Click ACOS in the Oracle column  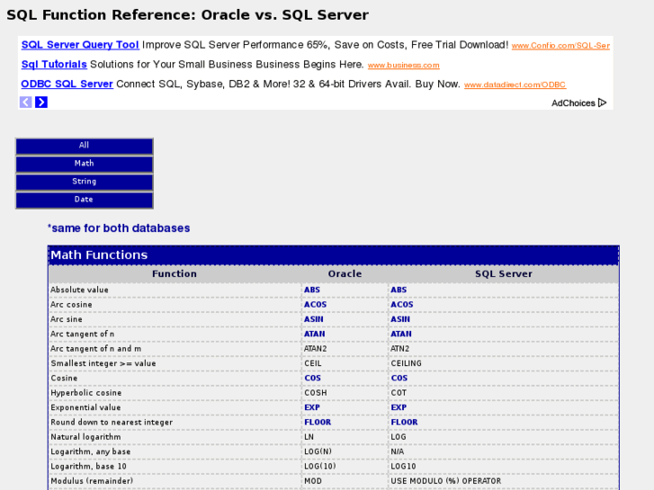[316, 305]
